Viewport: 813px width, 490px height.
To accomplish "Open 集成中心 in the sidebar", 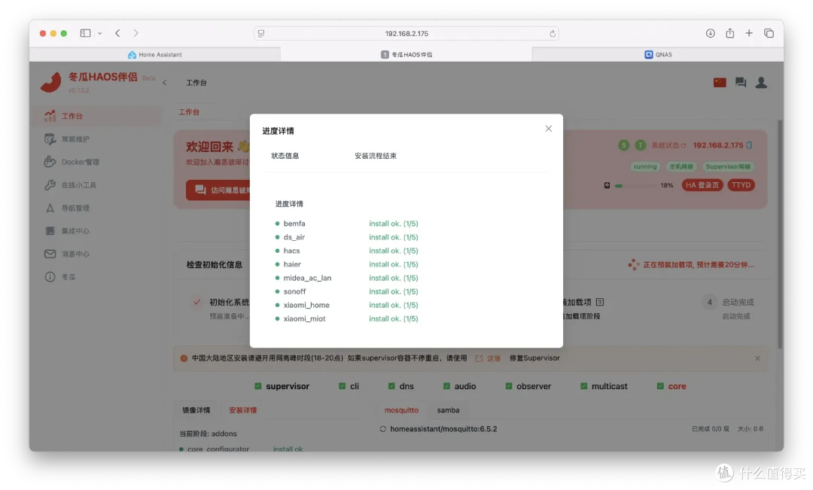I will (99, 231).
